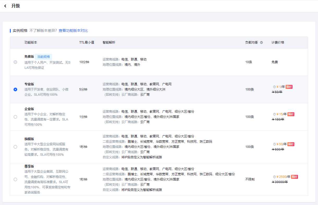318x205 pixels.
Task: Choose the 企业版 radio option
Action: coord(15,117)
